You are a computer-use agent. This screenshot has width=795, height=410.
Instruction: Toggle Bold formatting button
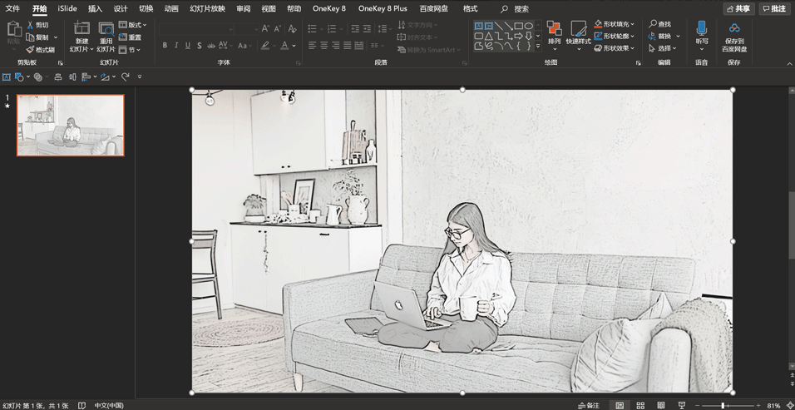[x=165, y=46]
